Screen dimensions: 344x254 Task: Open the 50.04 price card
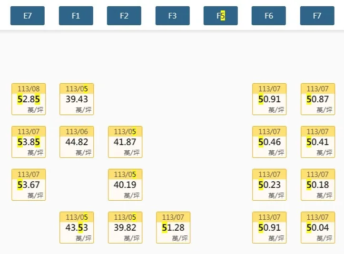coord(318,227)
